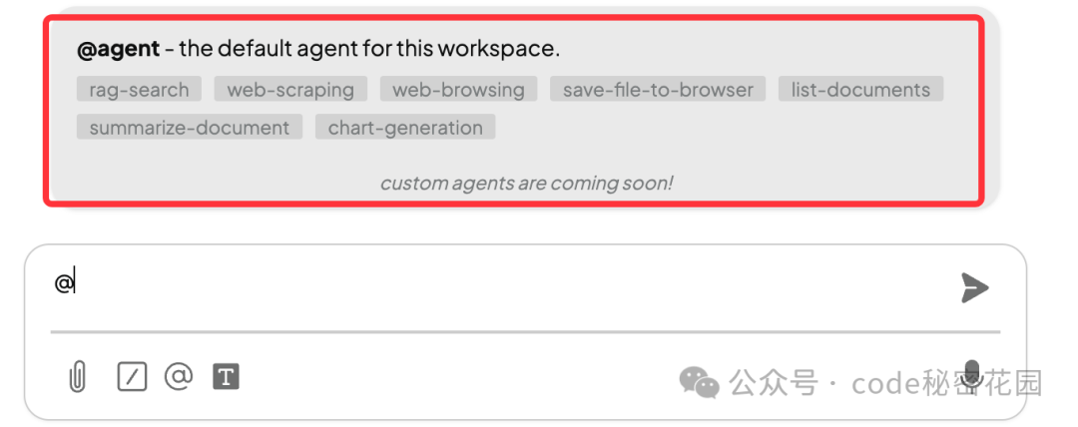Pick the list-documents skill tag
The height and width of the screenshot is (427, 1078).
point(860,90)
